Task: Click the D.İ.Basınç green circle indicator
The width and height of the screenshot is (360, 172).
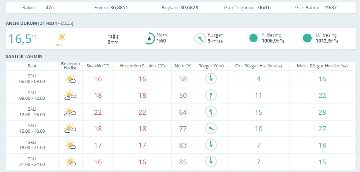Action: [x=307, y=38]
